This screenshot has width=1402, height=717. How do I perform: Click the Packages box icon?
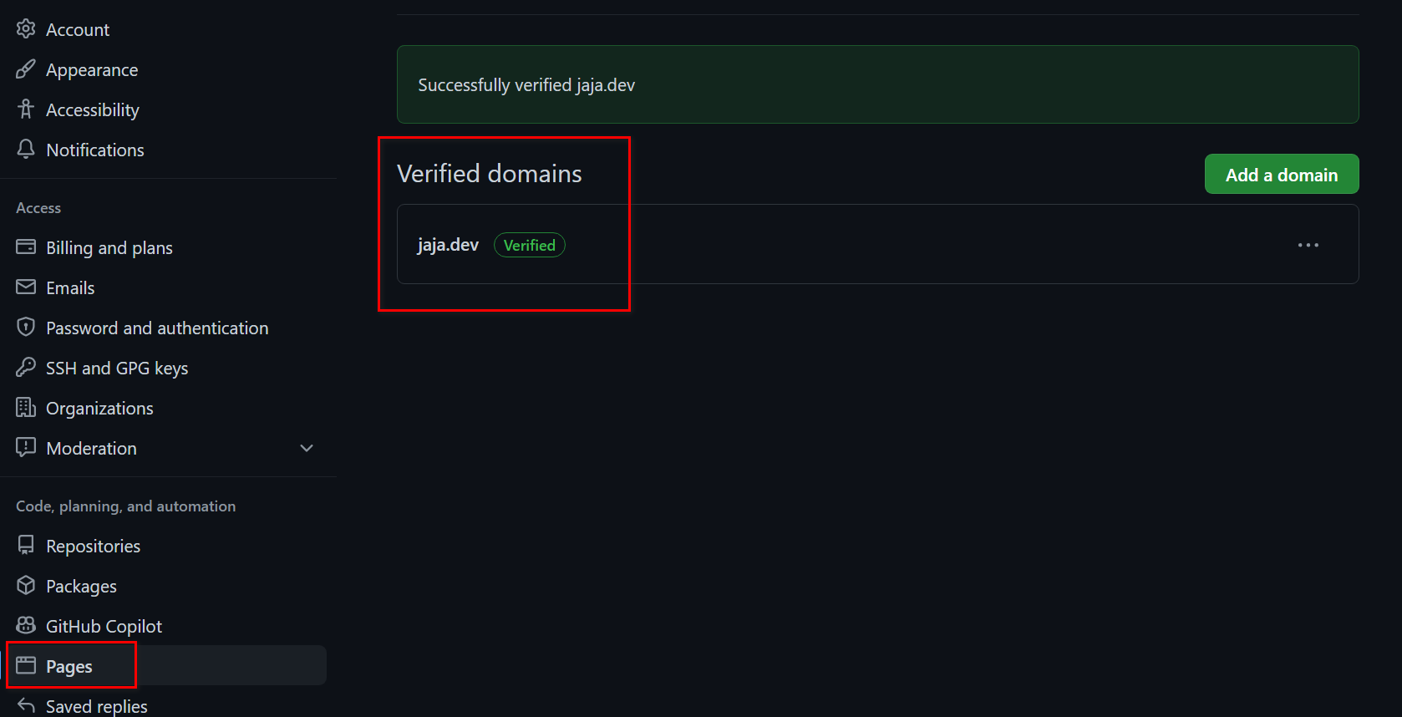26,586
